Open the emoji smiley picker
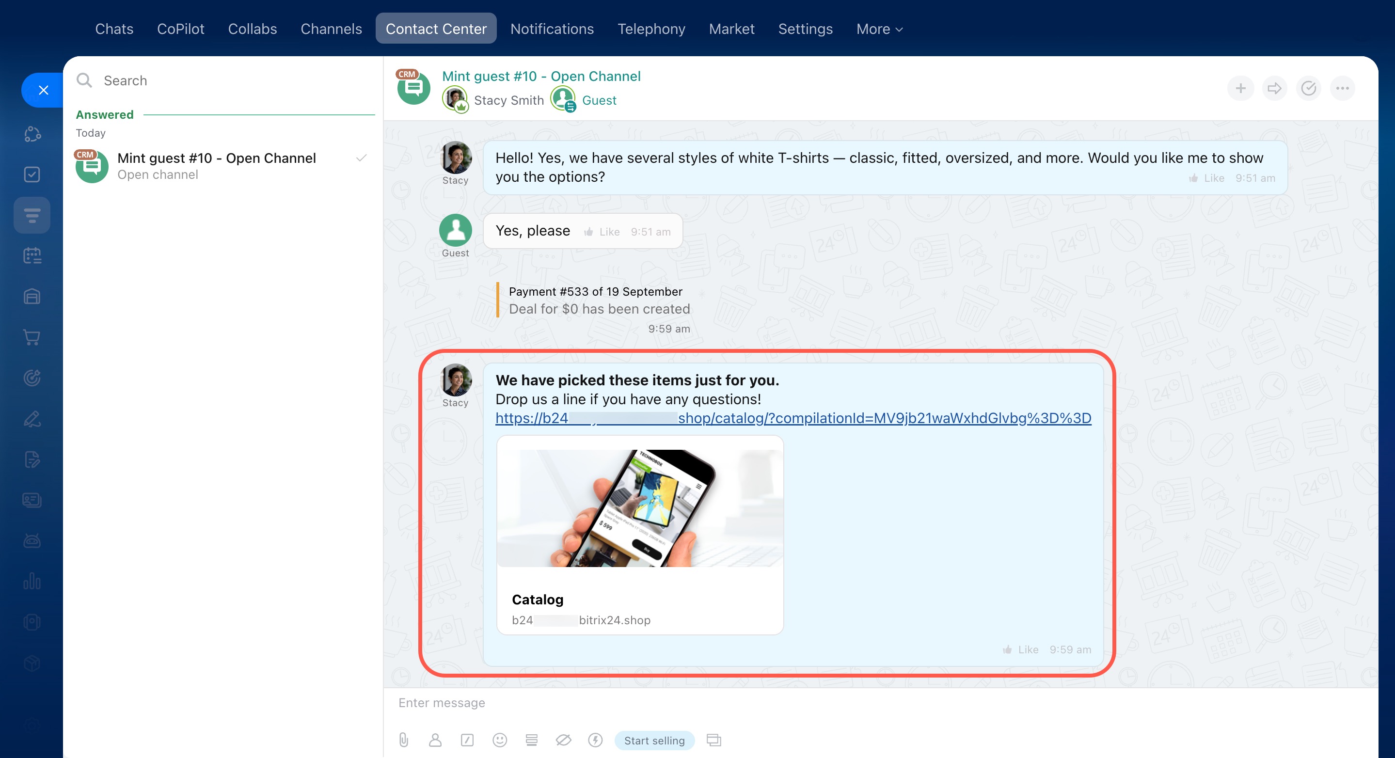Image resolution: width=1395 pixels, height=758 pixels. click(x=499, y=740)
